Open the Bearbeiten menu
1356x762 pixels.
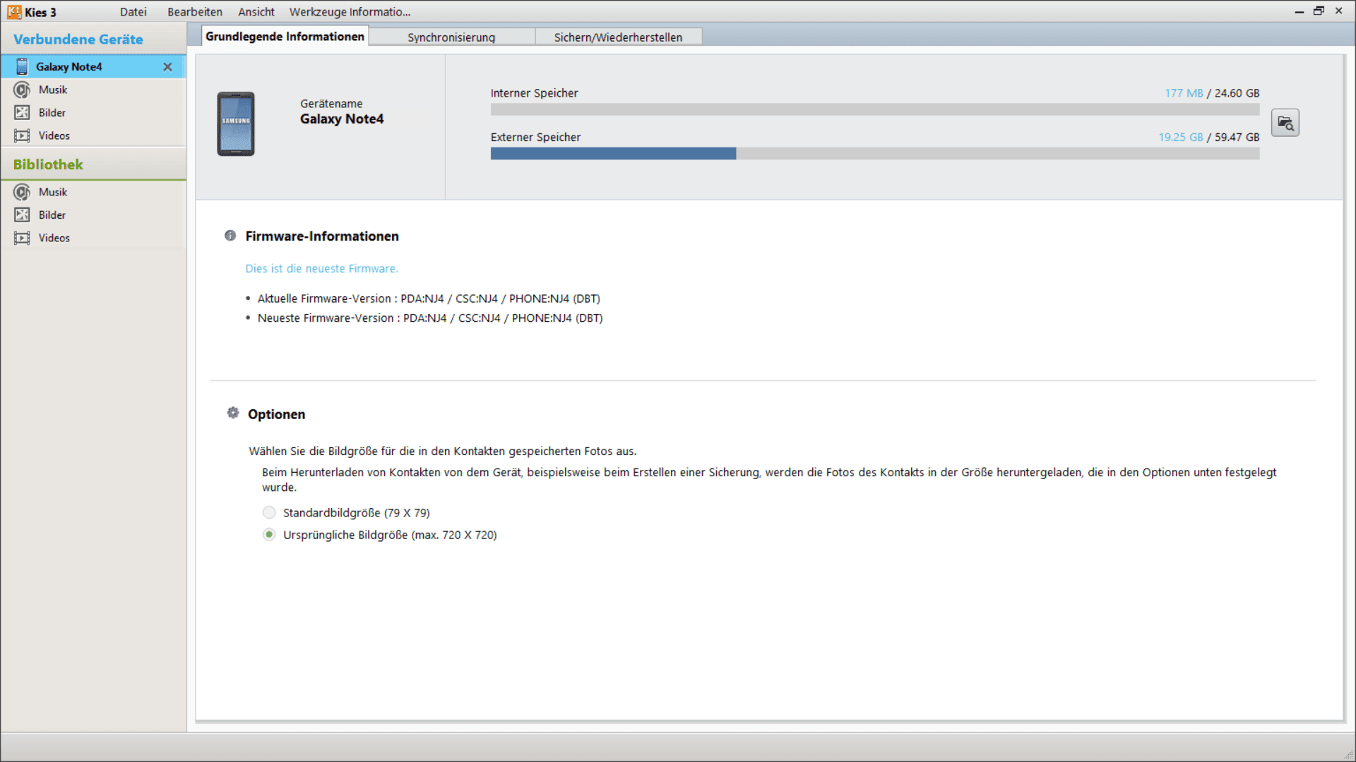(194, 12)
